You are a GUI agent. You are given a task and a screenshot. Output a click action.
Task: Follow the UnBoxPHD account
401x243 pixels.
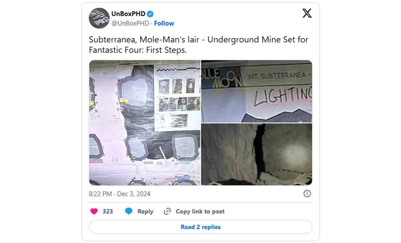click(164, 23)
